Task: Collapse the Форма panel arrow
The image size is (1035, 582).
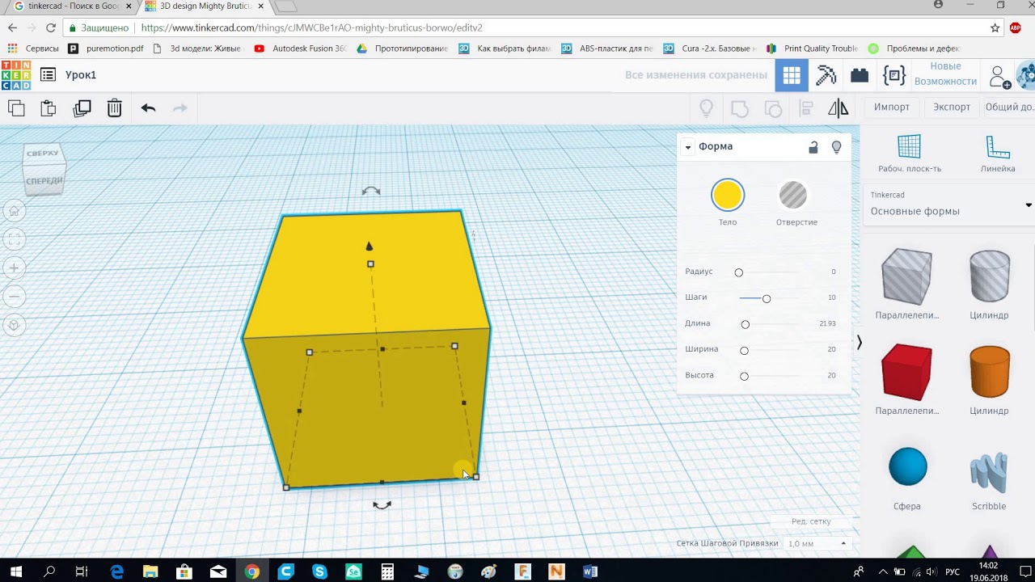Action: click(x=688, y=147)
